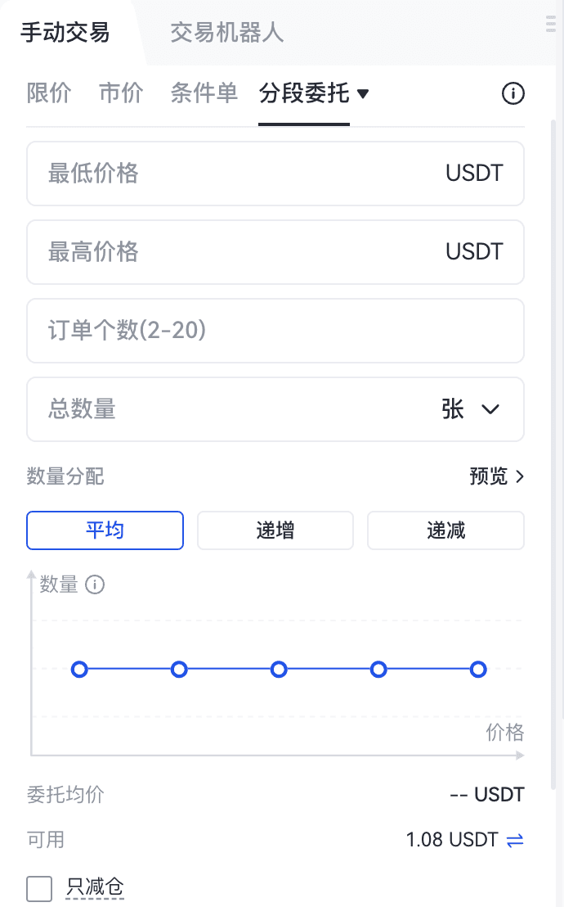Select 递增 quantity distribution
Viewport: 564px width, 907px height.
(x=275, y=530)
